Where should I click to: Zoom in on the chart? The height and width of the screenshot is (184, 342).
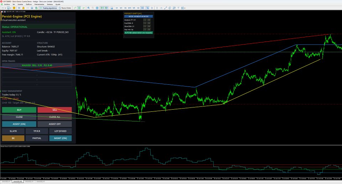(88, 8)
